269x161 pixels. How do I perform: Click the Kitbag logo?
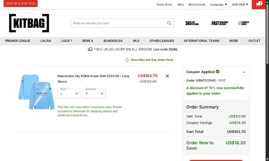29,23
